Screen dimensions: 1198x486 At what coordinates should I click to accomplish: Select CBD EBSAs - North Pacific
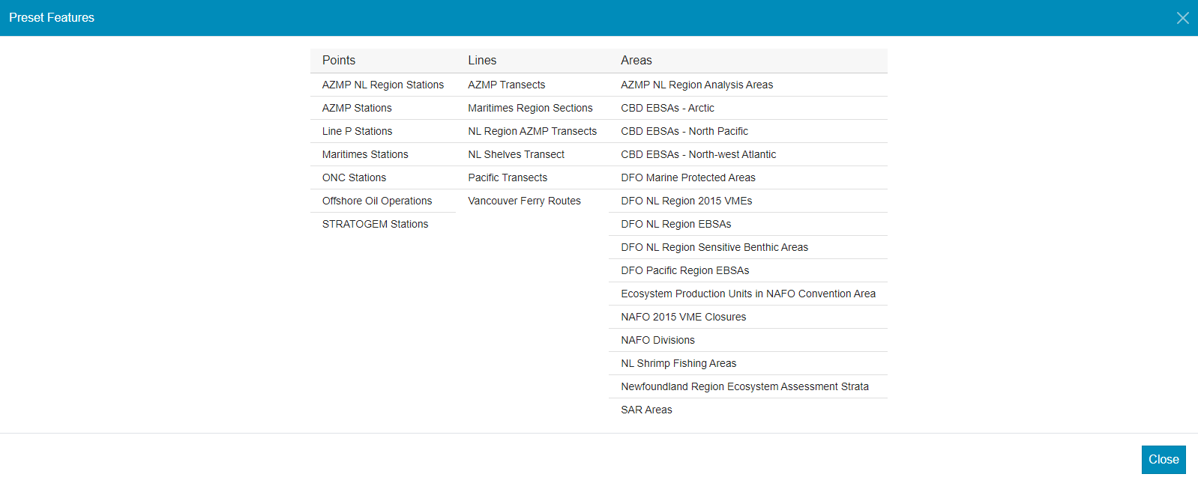click(748, 131)
